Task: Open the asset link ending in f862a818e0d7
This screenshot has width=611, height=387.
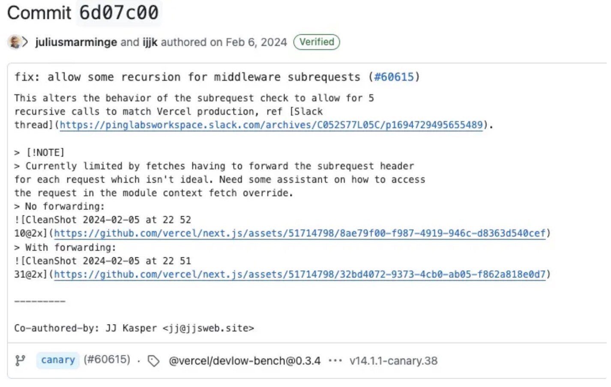Action: 300,274
